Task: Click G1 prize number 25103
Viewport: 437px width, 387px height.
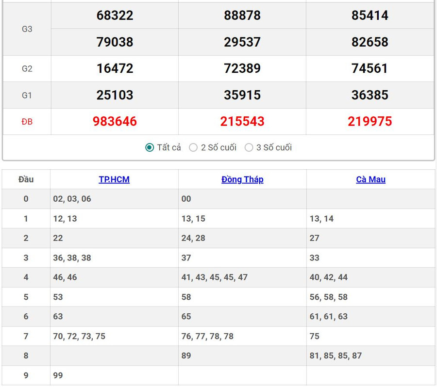Action: [115, 95]
